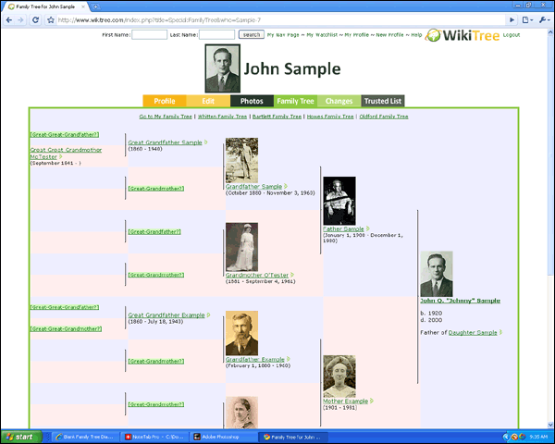Open the Trusted List tab
The height and width of the screenshot is (444, 555).
(x=382, y=101)
